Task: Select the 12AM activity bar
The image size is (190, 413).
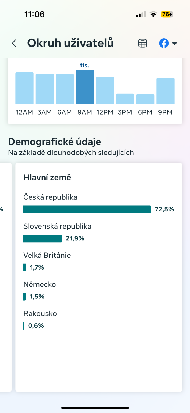Action: click(x=24, y=88)
